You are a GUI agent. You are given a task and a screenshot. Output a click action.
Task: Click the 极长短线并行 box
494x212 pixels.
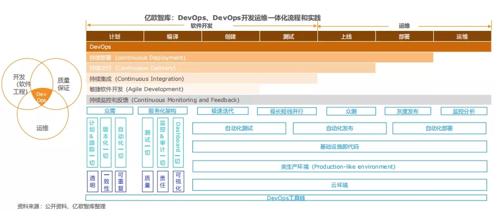(287, 111)
